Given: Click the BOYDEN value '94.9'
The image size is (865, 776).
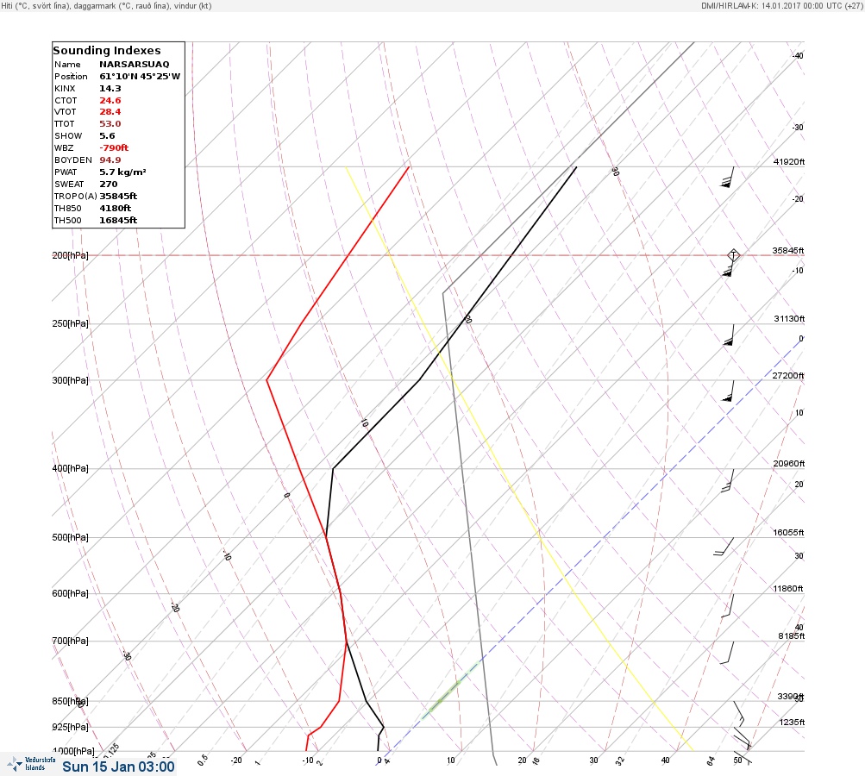Looking at the screenshot, I should click(x=110, y=160).
